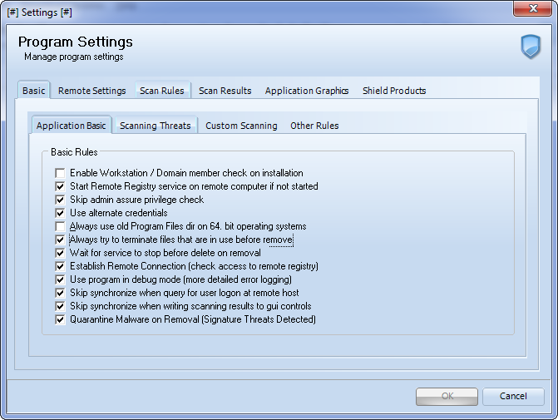Enable Workstation / Domain member check
The height and width of the screenshot is (420, 558).
(60, 173)
